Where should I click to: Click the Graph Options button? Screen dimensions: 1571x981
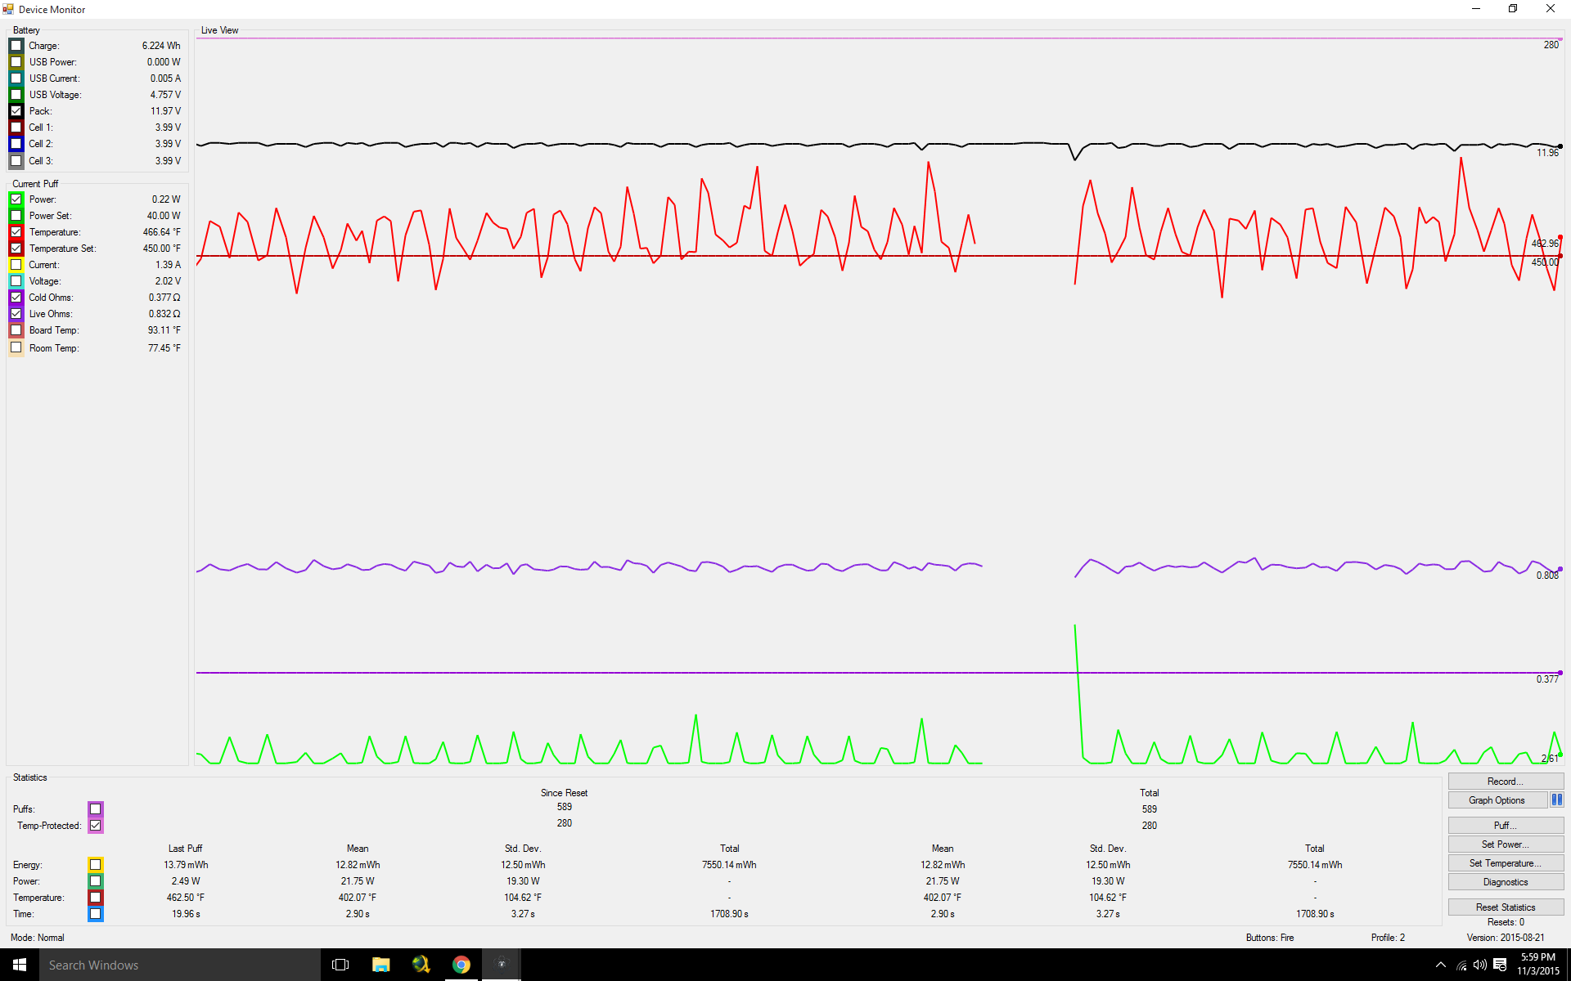tap(1497, 800)
